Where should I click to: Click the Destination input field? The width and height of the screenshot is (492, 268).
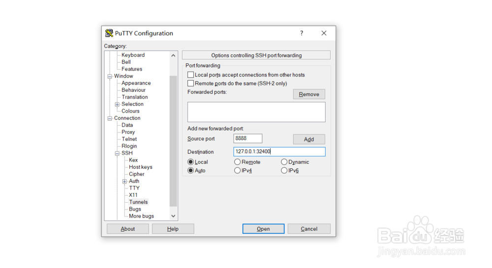[x=279, y=152]
